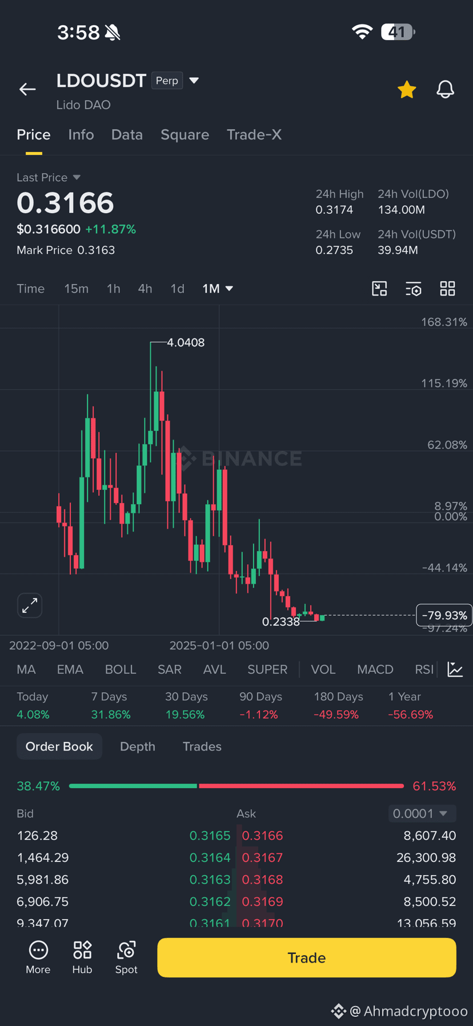Select the 4h interval
Screen dimensions: 473x1026
(145, 289)
